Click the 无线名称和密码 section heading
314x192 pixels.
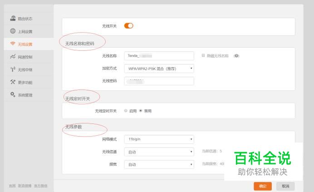click(80, 44)
